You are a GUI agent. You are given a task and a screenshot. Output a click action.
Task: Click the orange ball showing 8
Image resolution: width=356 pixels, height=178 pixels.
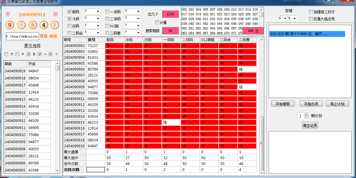click(x=33, y=25)
